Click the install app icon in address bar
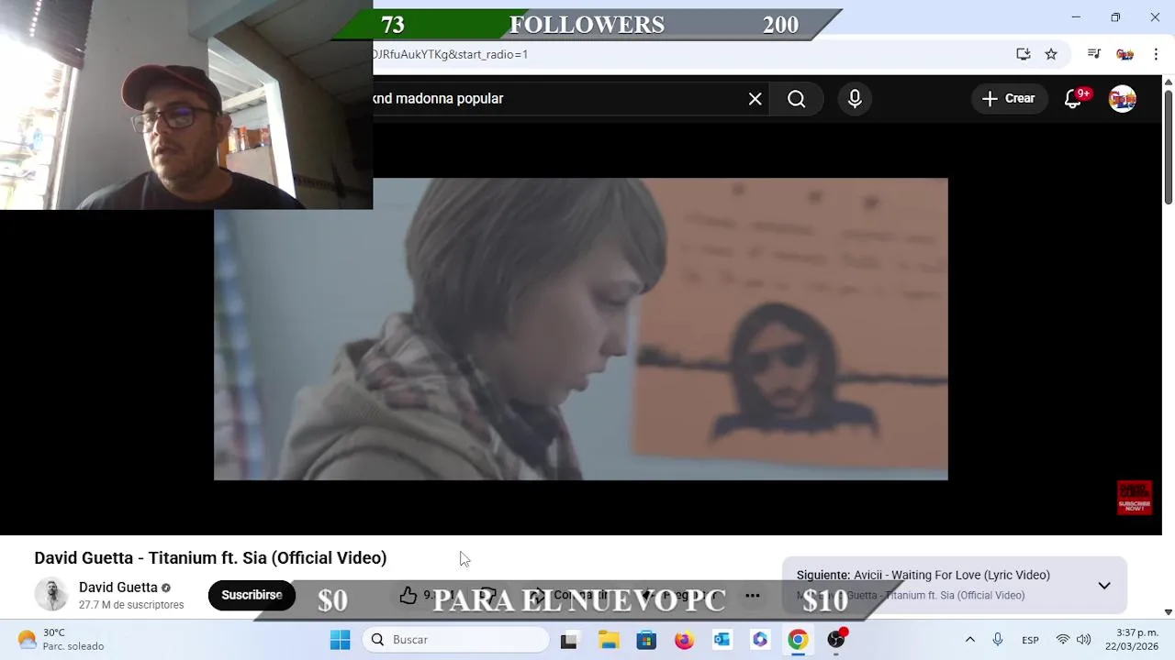Screen dimensions: 1175x660 tap(1024, 54)
